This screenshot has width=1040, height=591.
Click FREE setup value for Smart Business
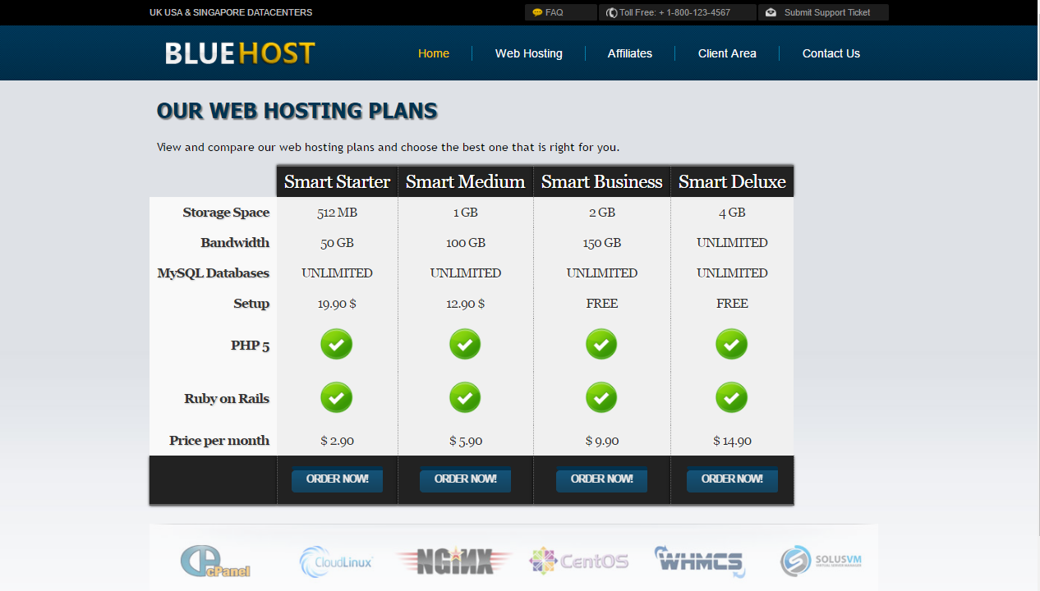pos(601,304)
